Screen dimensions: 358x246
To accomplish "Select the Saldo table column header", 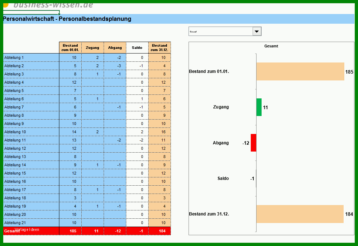I will tap(137, 48).
